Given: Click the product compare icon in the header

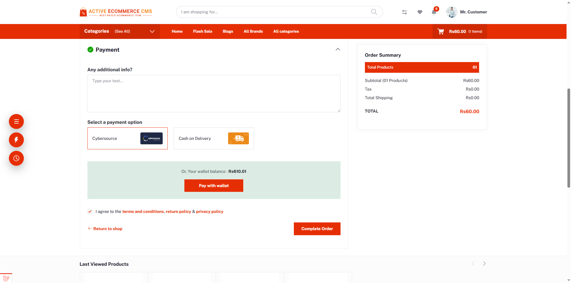Looking at the screenshot, I should (404, 12).
